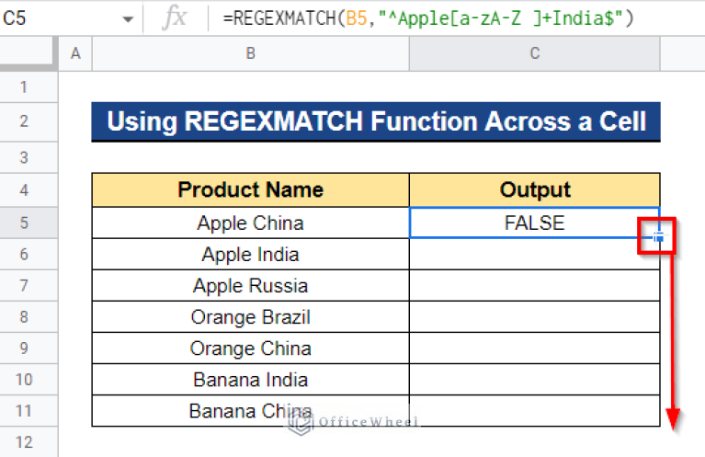The width and height of the screenshot is (705, 457).
Task: Select the cell containing Orange Brazil
Action: (250, 317)
